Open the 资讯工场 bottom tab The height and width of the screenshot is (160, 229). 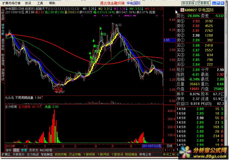point(169,154)
